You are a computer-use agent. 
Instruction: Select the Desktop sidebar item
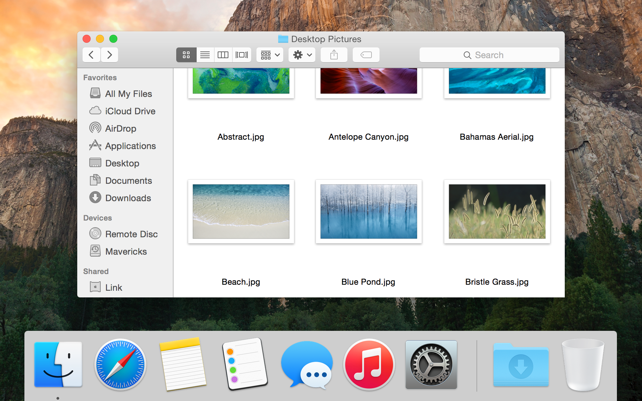[122, 163]
